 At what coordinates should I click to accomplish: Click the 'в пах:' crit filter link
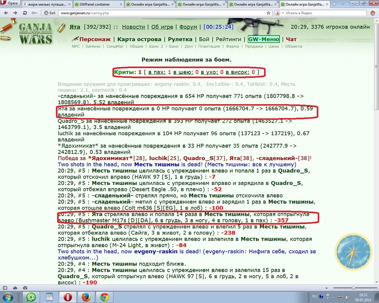point(157,72)
